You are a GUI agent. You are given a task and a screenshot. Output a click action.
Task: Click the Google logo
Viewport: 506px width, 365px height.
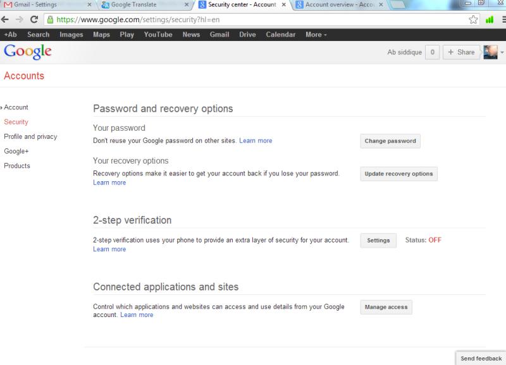pos(28,52)
